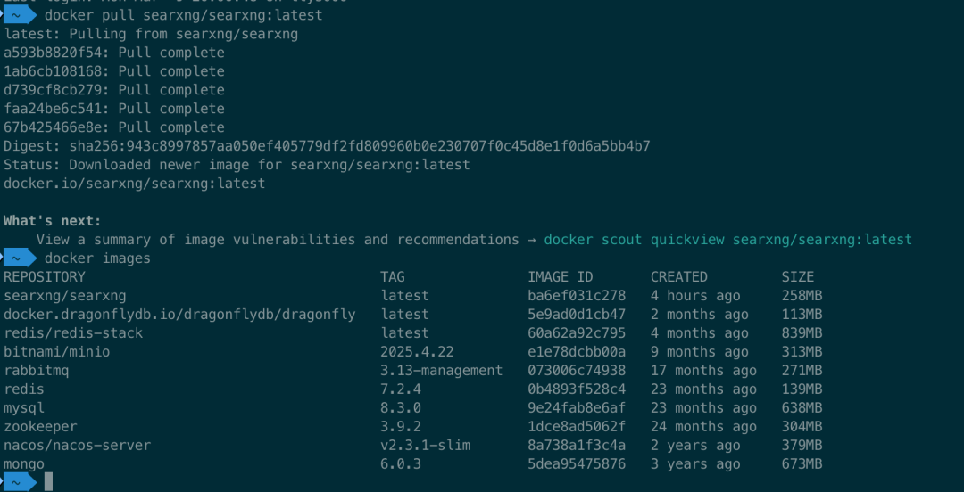This screenshot has width=964, height=492.
Task: Click the 'rabbitmq' repository name
Action: pos(37,371)
